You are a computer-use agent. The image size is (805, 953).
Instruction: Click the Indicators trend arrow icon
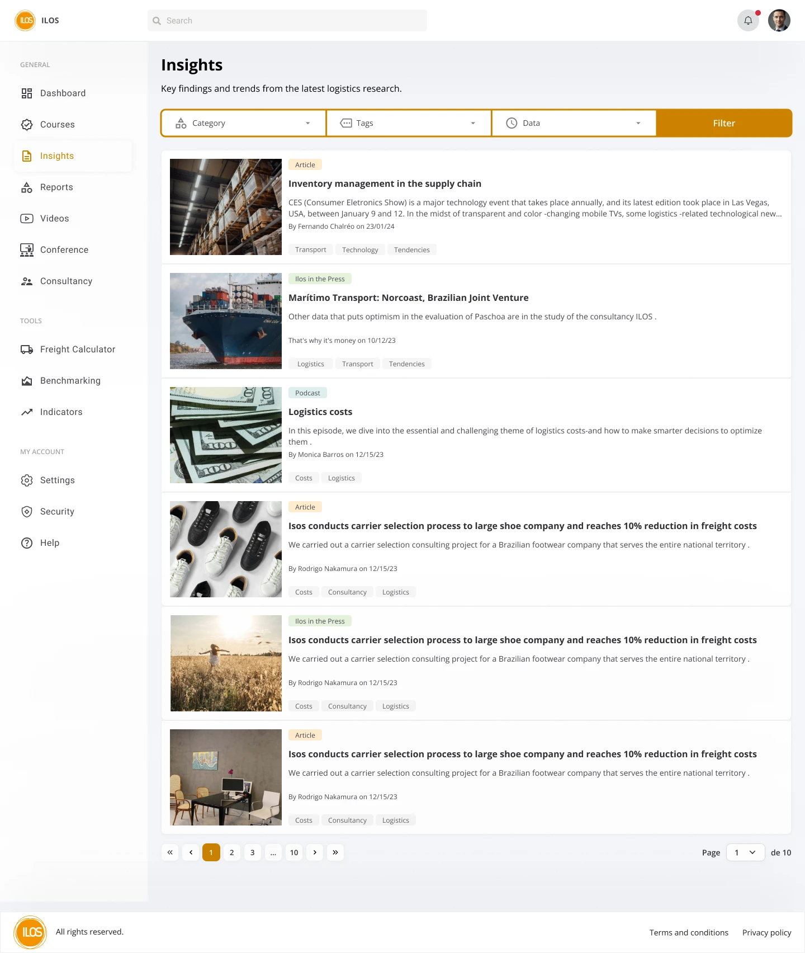click(27, 412)
